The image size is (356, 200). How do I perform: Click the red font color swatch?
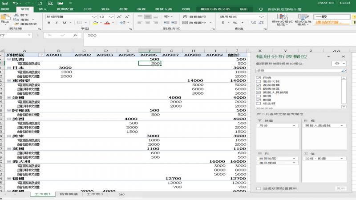click(107, 23)
